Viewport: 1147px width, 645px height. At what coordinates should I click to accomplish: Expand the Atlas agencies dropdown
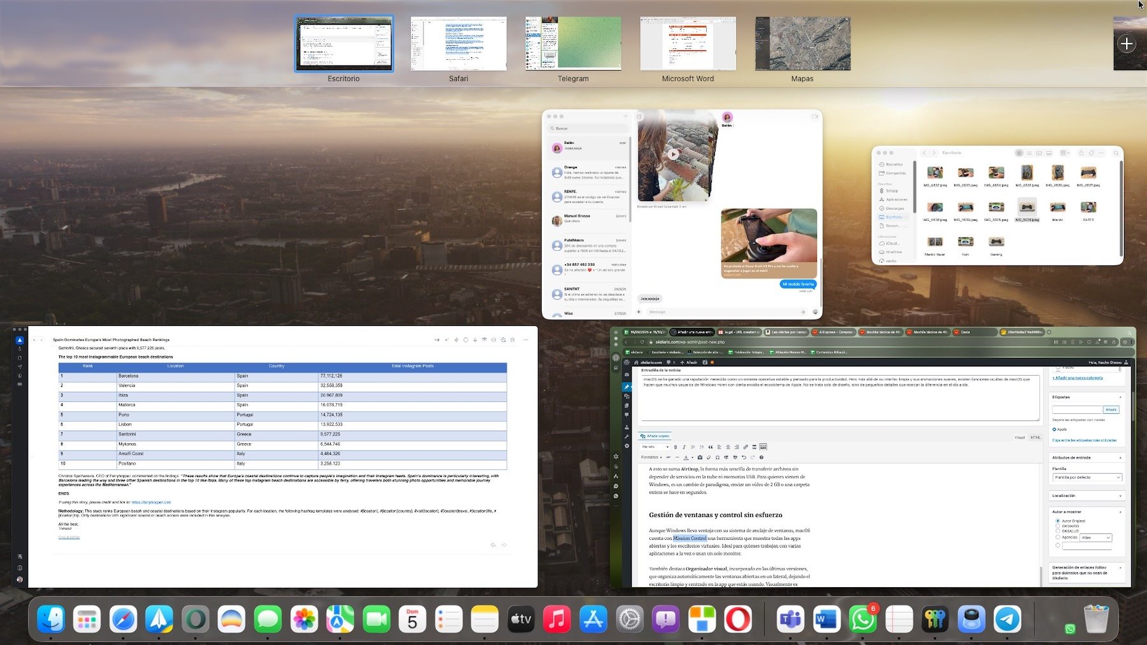coord(1096,537)
